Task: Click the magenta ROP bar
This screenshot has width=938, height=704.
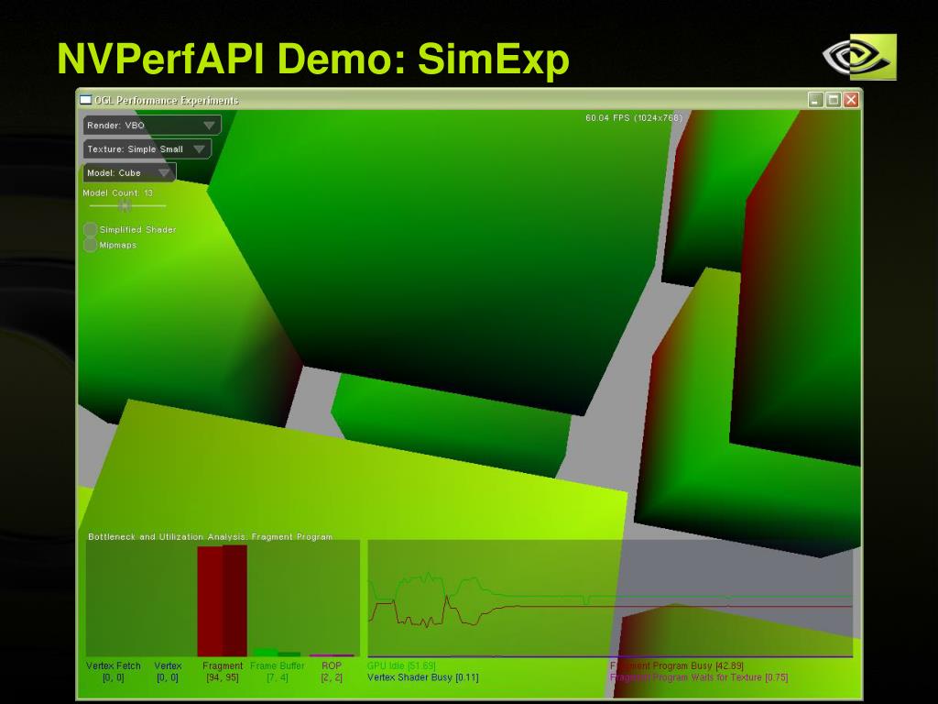Action: [x=332, y=655]
